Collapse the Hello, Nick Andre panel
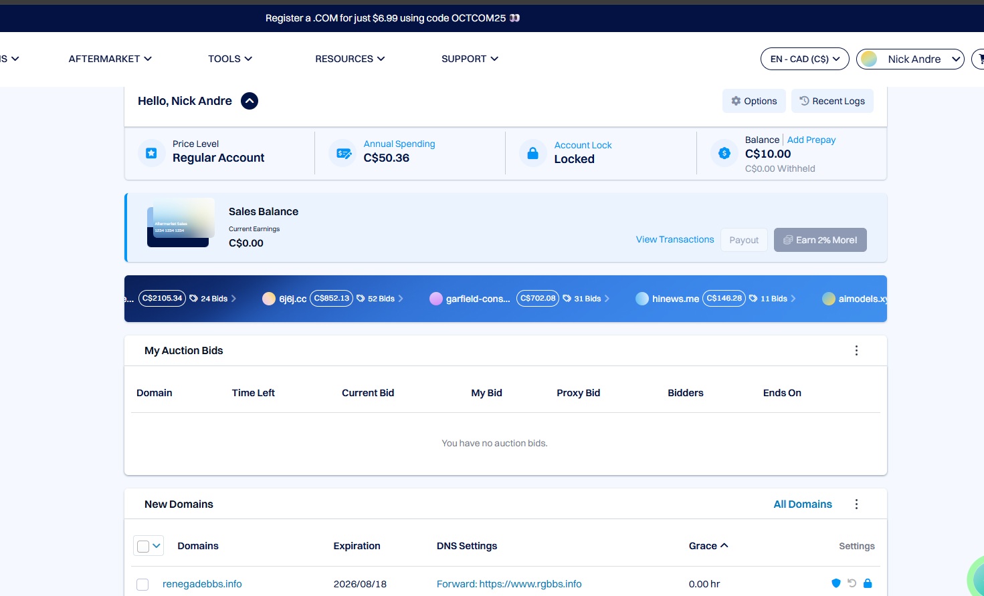 pos(250,101)
